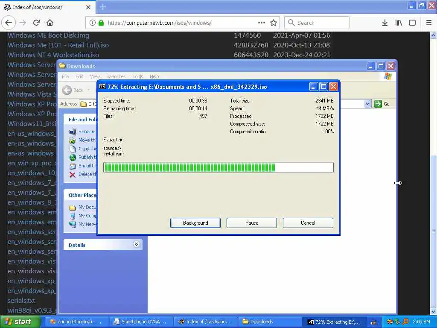The image size is (437, 328).
Task: Open Favorites menu in Downloads window
Action: pyautogui.click(x=116, y=76)
